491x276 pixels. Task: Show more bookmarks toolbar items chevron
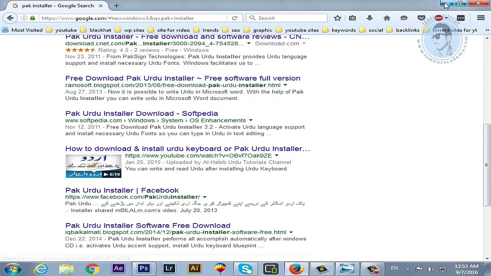click(487, 30)
